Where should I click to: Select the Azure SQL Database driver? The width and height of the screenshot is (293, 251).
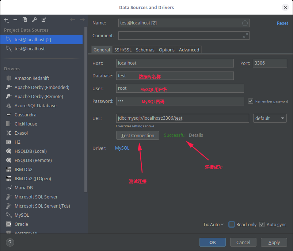pos(35,106)
